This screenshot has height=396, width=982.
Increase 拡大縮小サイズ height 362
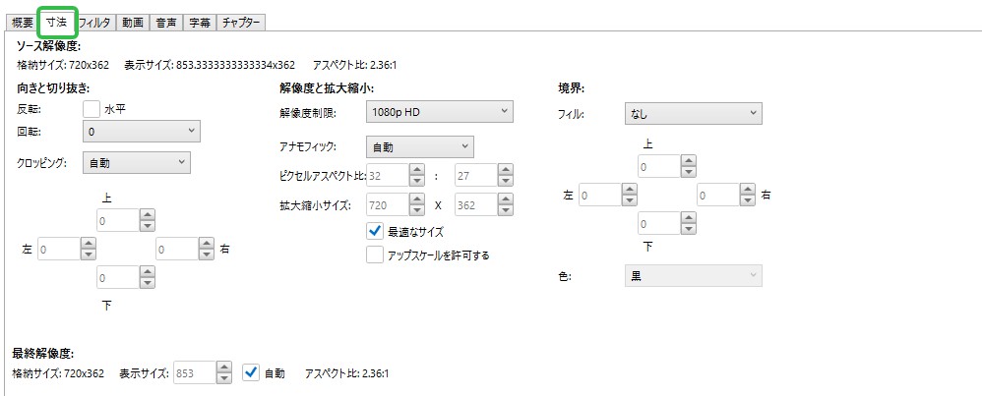[506, 198]
